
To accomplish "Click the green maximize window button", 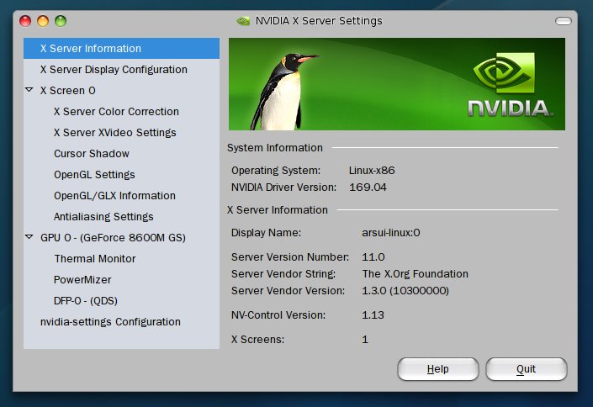I will [x=61, y=21].
